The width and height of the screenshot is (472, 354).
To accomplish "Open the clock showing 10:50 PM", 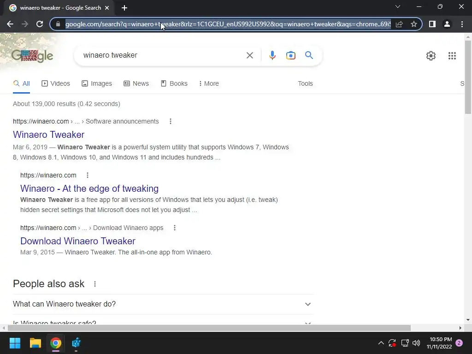I will click(439, 343).
